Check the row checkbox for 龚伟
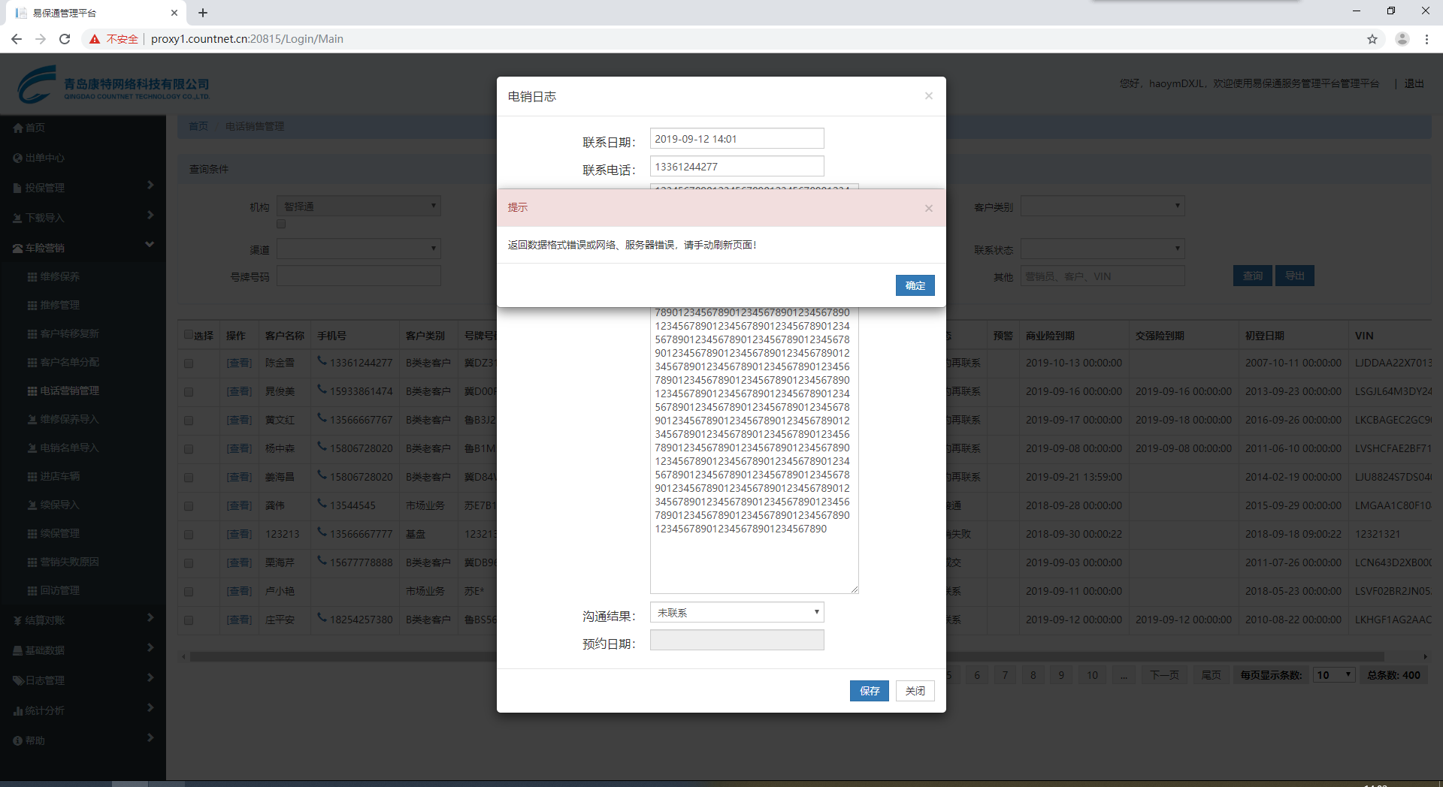 coord(189,506)
